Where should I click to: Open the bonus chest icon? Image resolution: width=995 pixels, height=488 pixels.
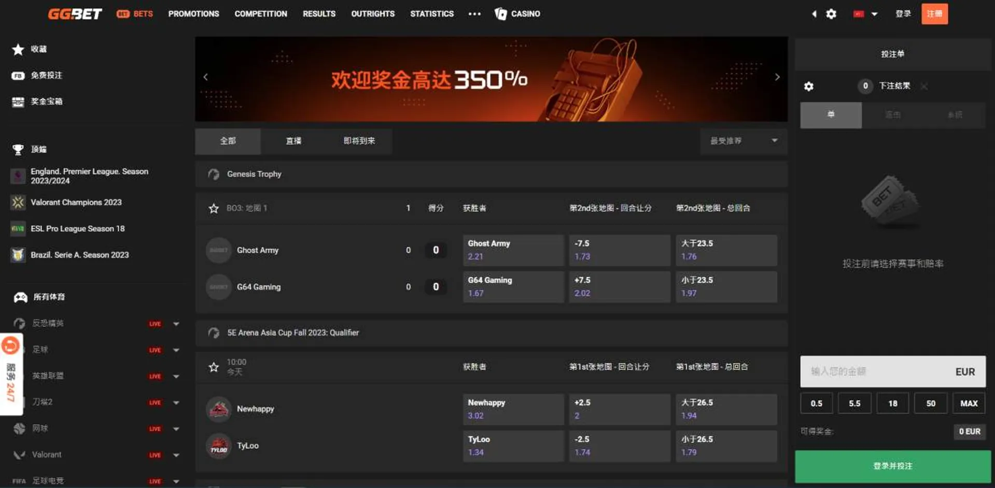[x=18, y=102]
